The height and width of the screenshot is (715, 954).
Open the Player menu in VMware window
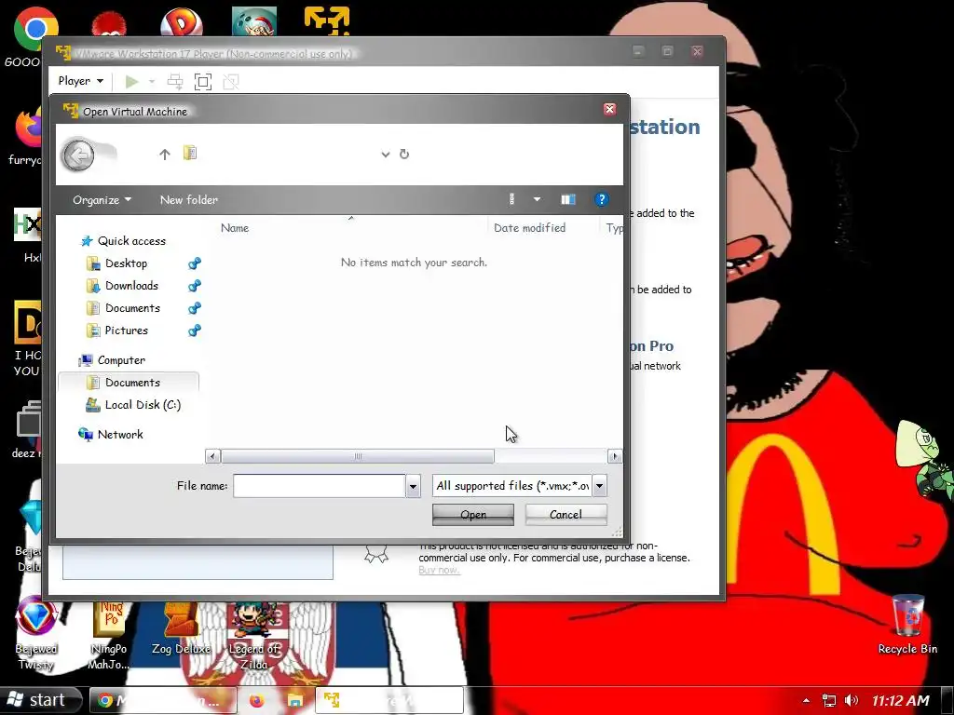80,81
